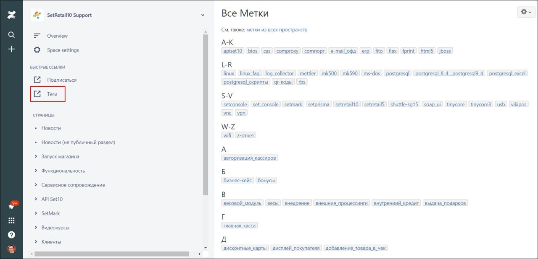Select the авторизация_кассиров label
This screenshot has height=259, width=538.
(x=250, y=158)
